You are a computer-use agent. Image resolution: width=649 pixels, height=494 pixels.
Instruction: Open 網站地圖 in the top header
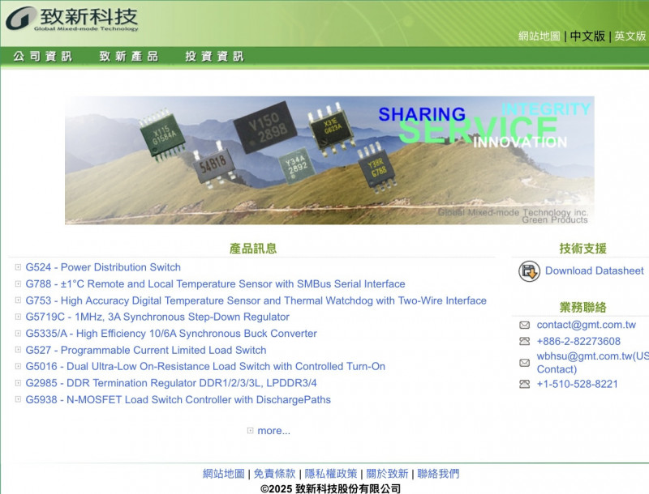pos(539,36)
